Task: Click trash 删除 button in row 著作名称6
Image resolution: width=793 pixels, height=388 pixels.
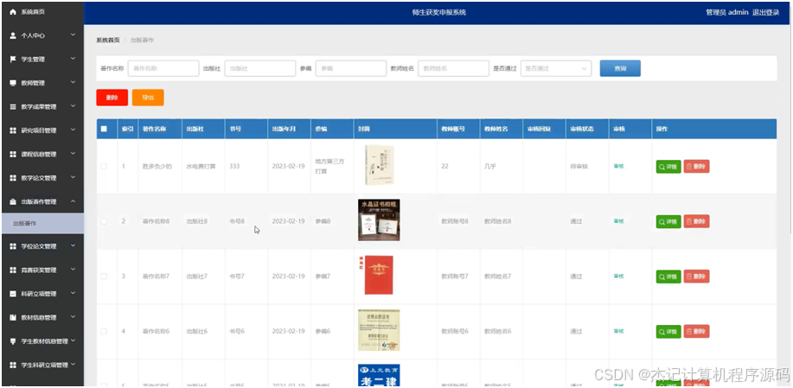Action: [x=696, y=332]
